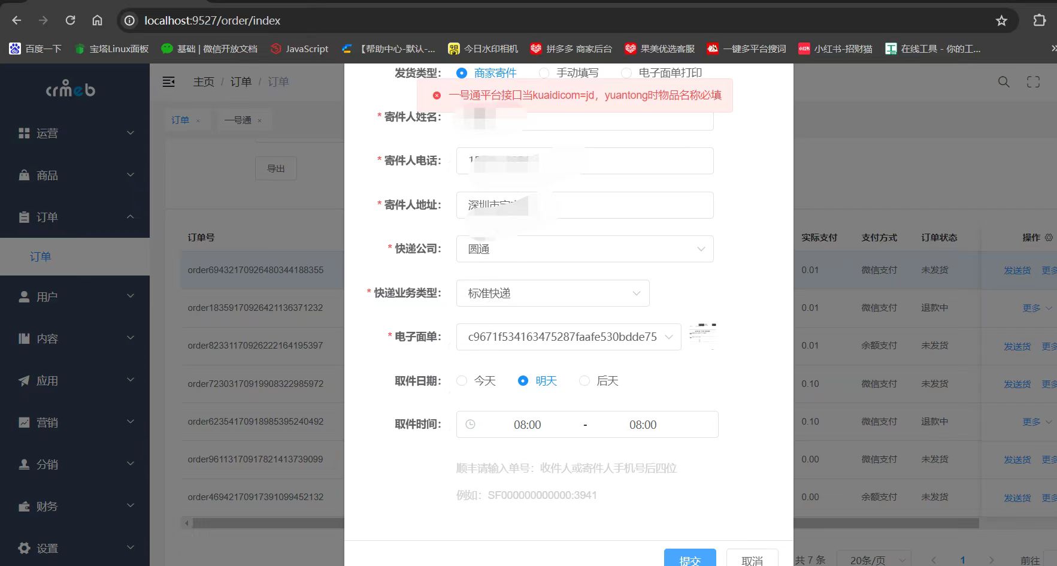This screenshot has width=1057, height=566.
Task: Bookmark this page with the star icon
Action: 1001,21
